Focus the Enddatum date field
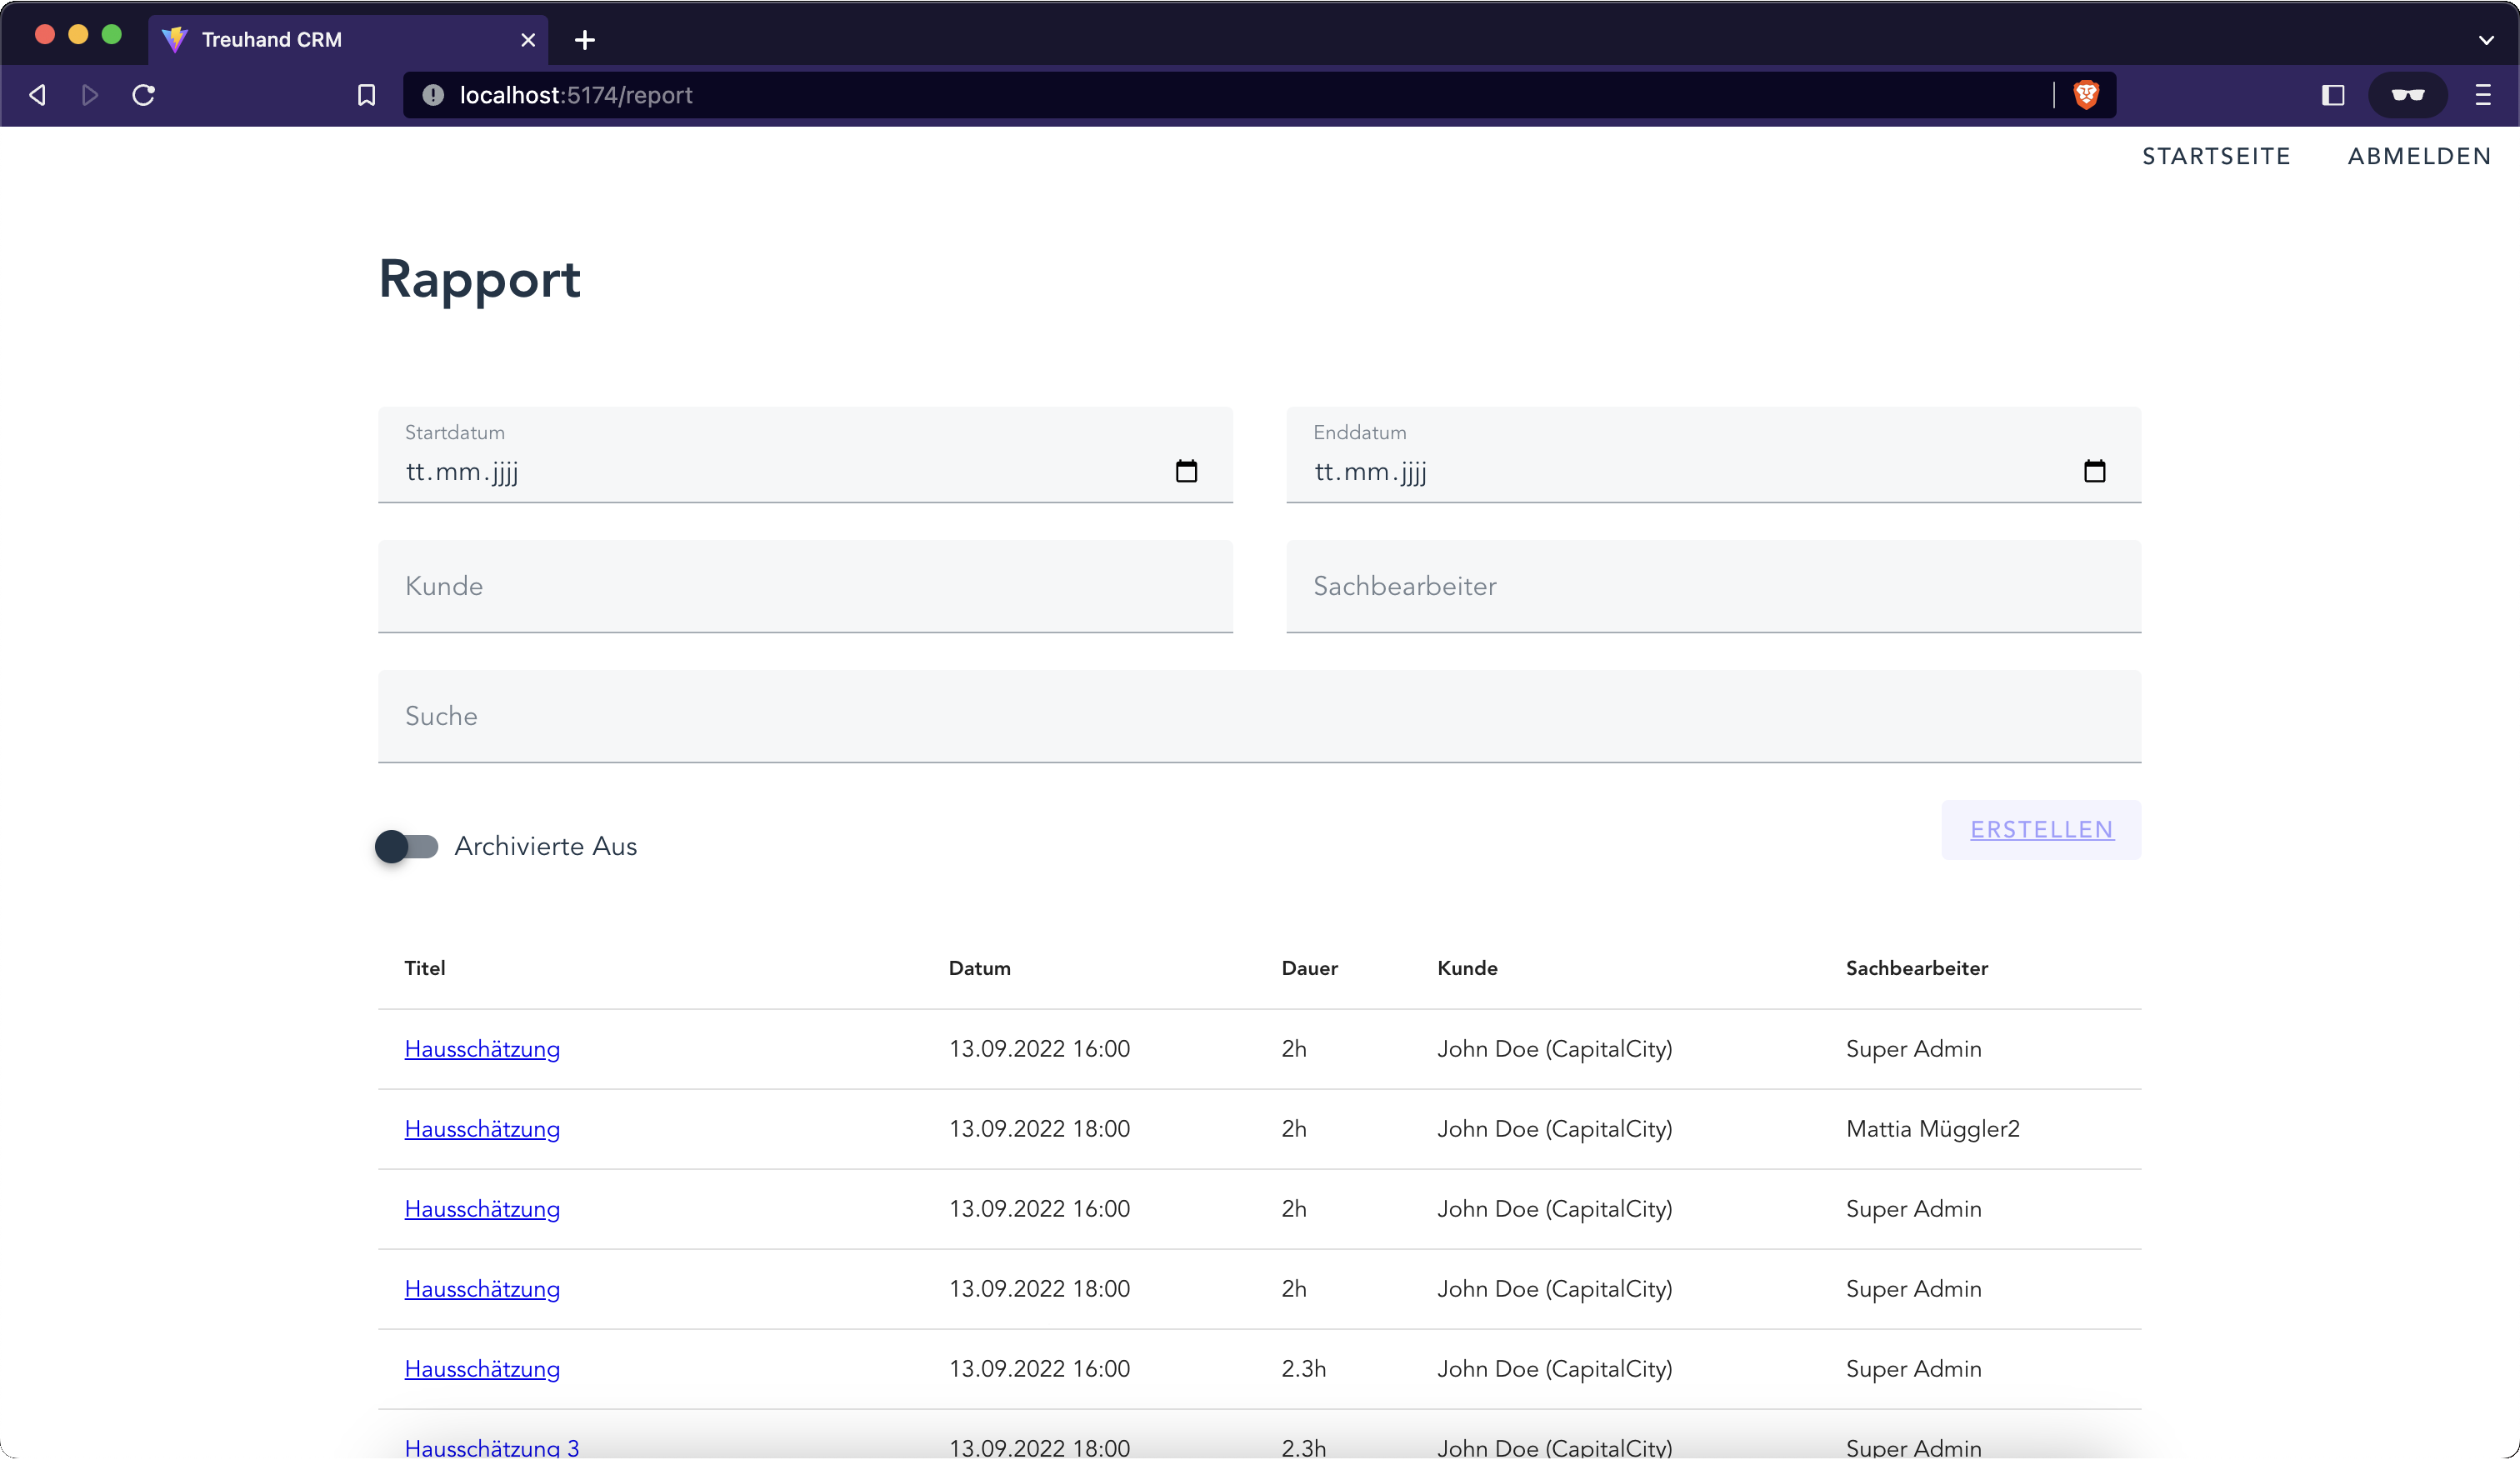Viewport: 2520px width, 1460px height. point(1713,455)
